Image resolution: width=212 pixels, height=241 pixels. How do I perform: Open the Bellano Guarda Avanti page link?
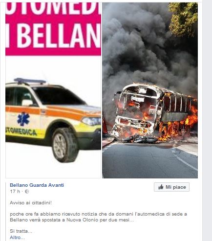(x=37, y=185)
